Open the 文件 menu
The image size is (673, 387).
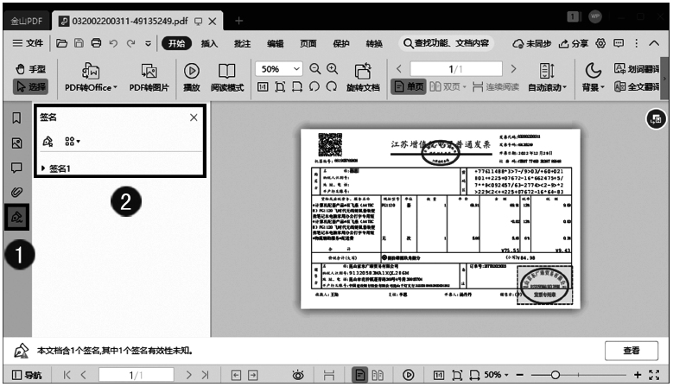click(28, 43)
